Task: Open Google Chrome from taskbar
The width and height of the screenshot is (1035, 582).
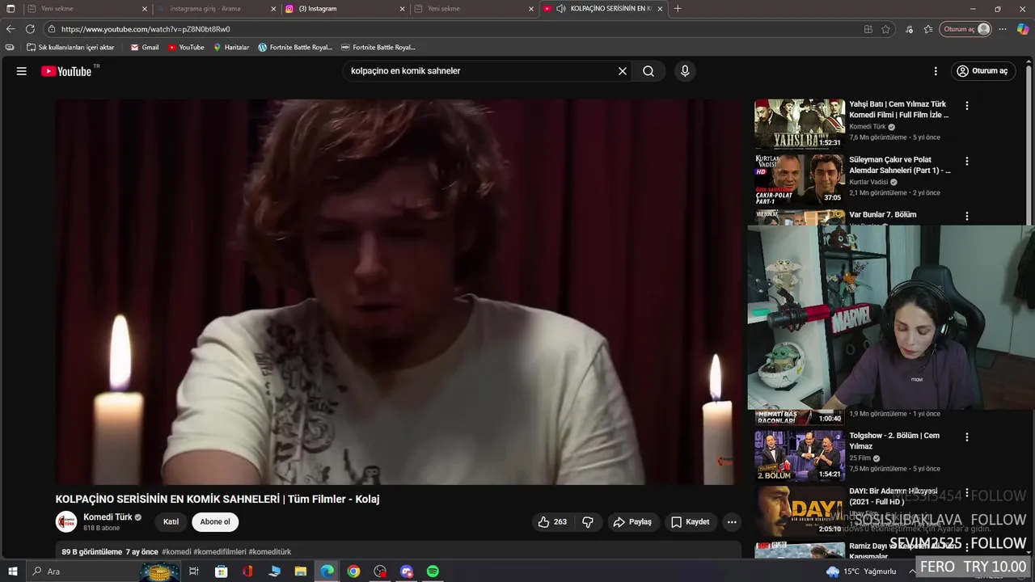Action: [x=353, y=571]
